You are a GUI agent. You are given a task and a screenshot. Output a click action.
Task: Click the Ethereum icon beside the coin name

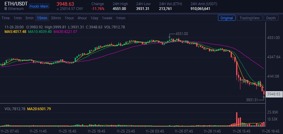[x=6, y=9]
